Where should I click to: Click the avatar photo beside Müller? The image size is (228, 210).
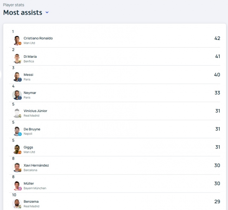pos(17,186)
